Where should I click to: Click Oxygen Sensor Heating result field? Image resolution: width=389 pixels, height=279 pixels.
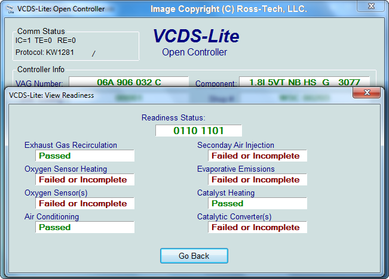[85, 179]
